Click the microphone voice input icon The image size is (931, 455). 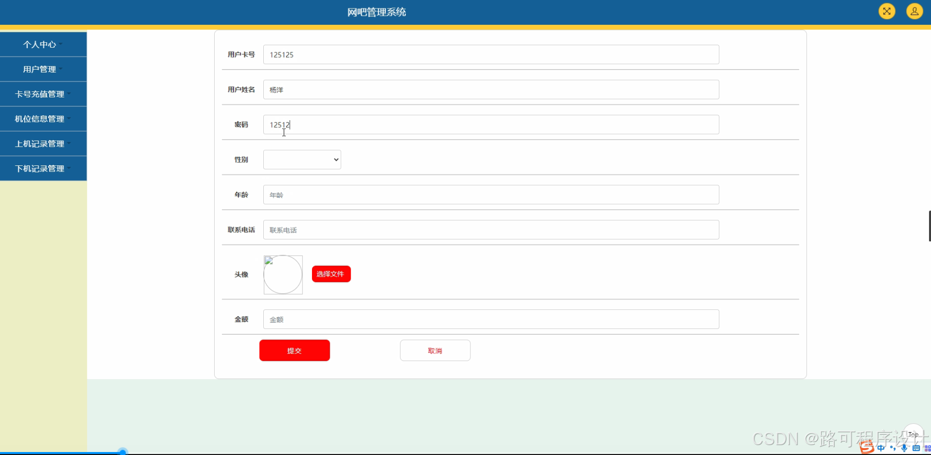(x=904, y=448)
